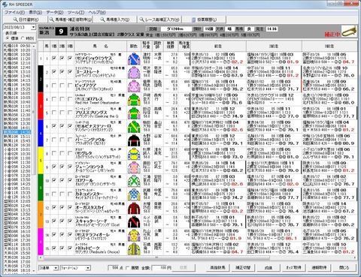Open the bet type dropdown at bottom left
Image resolution: width=361 pixels, height=277 pixels.
[56, 268]
